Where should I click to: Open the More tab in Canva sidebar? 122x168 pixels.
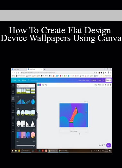pos(13,130)
